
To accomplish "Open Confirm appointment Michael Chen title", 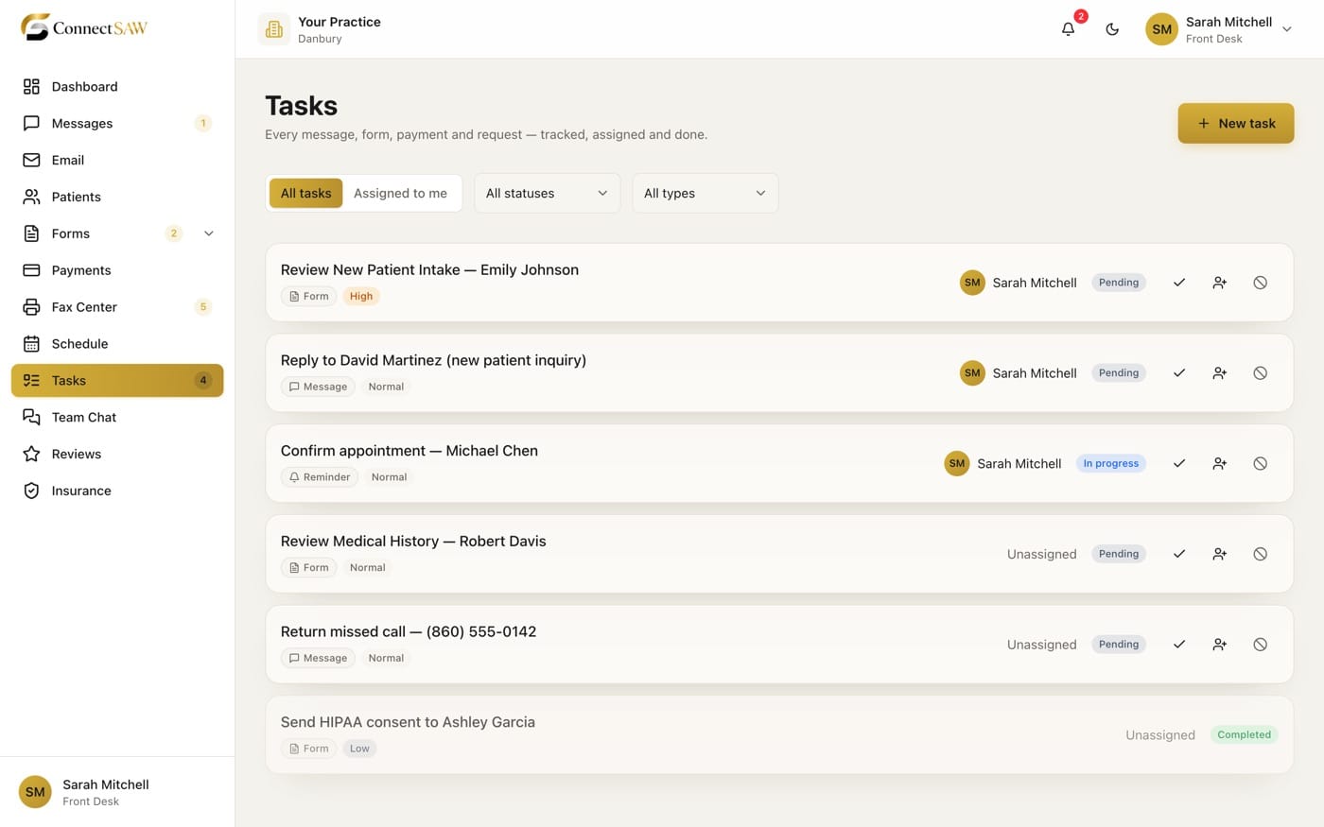I will click(409, 451).
